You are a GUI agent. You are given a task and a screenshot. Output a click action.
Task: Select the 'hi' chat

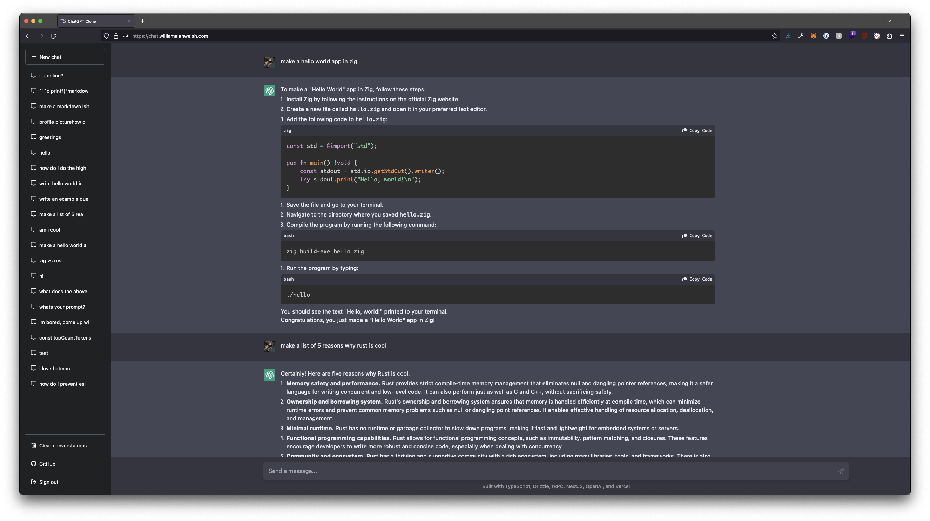pos(65,276)
